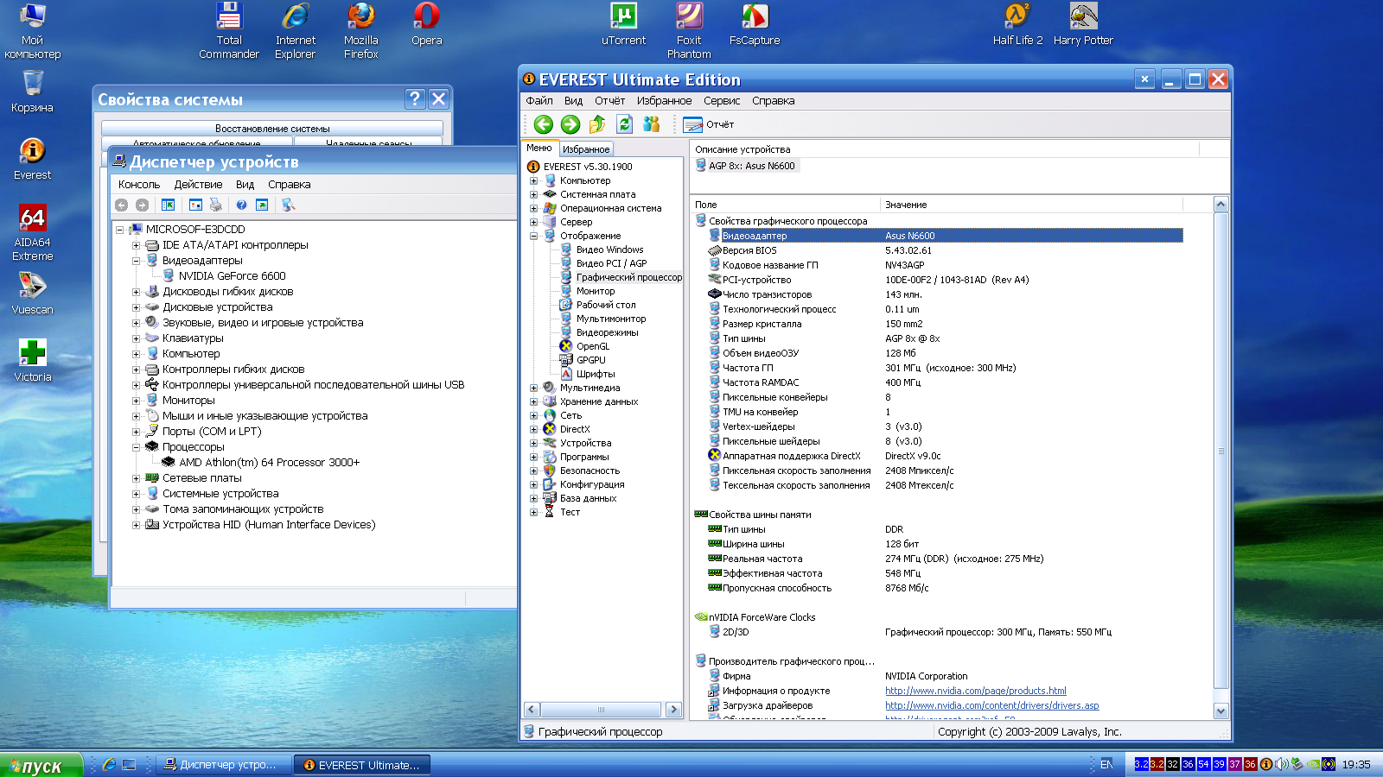Click scan for hardware changes icon
Screen dimensions: 1383x777
288,205
